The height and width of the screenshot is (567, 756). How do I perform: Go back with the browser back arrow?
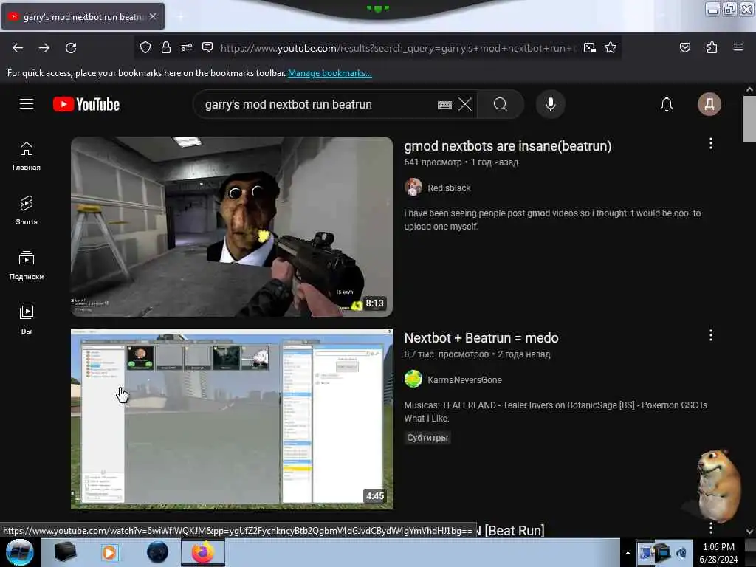(18, 48)
